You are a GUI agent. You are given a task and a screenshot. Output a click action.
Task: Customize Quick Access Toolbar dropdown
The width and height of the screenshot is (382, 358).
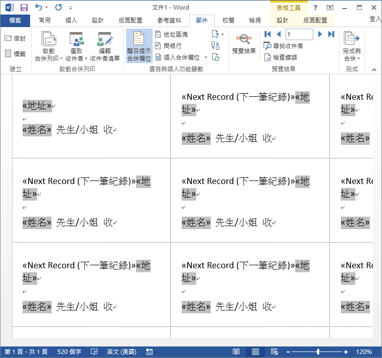(70, 8)
